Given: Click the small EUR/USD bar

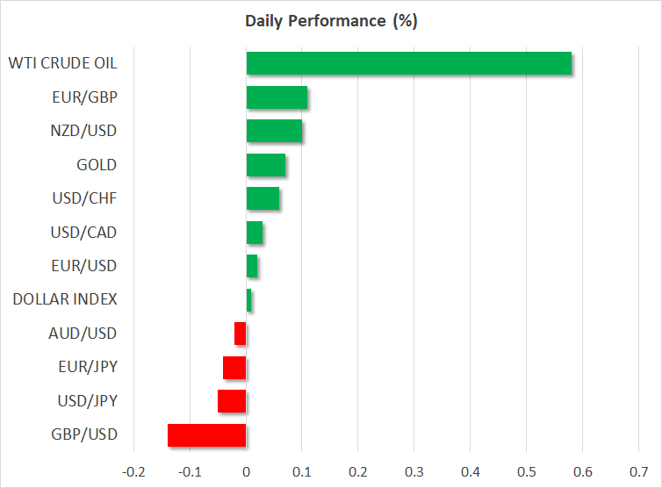Looking at the screenshot, I should tap(252, 266).
